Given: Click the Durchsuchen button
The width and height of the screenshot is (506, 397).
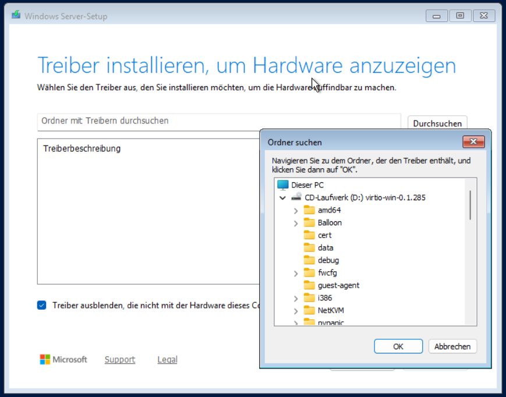Looking at the screenshot, I should (437, 123).
